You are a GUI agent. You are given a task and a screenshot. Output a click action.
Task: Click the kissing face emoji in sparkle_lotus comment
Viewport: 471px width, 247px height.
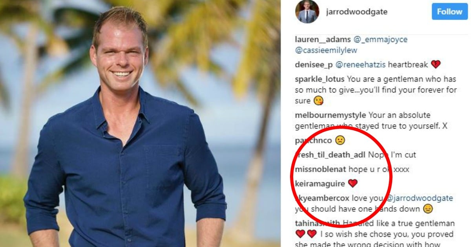pyautogui.click(x=318, y=101)
